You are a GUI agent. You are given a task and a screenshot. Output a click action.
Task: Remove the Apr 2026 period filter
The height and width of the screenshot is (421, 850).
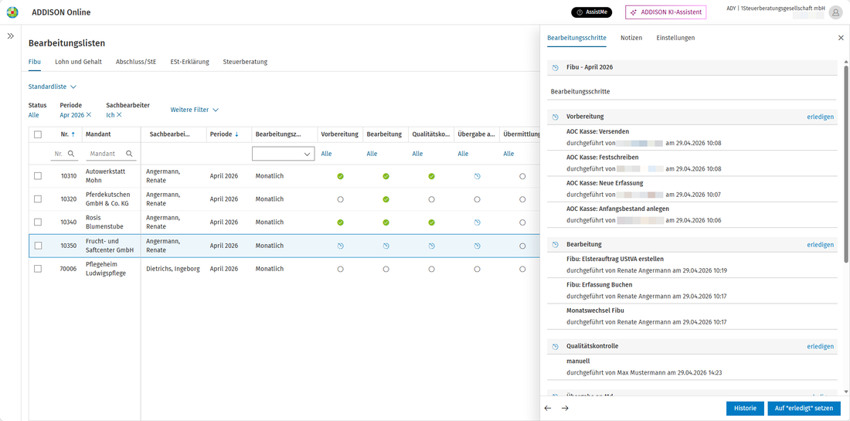pos(89,115)
